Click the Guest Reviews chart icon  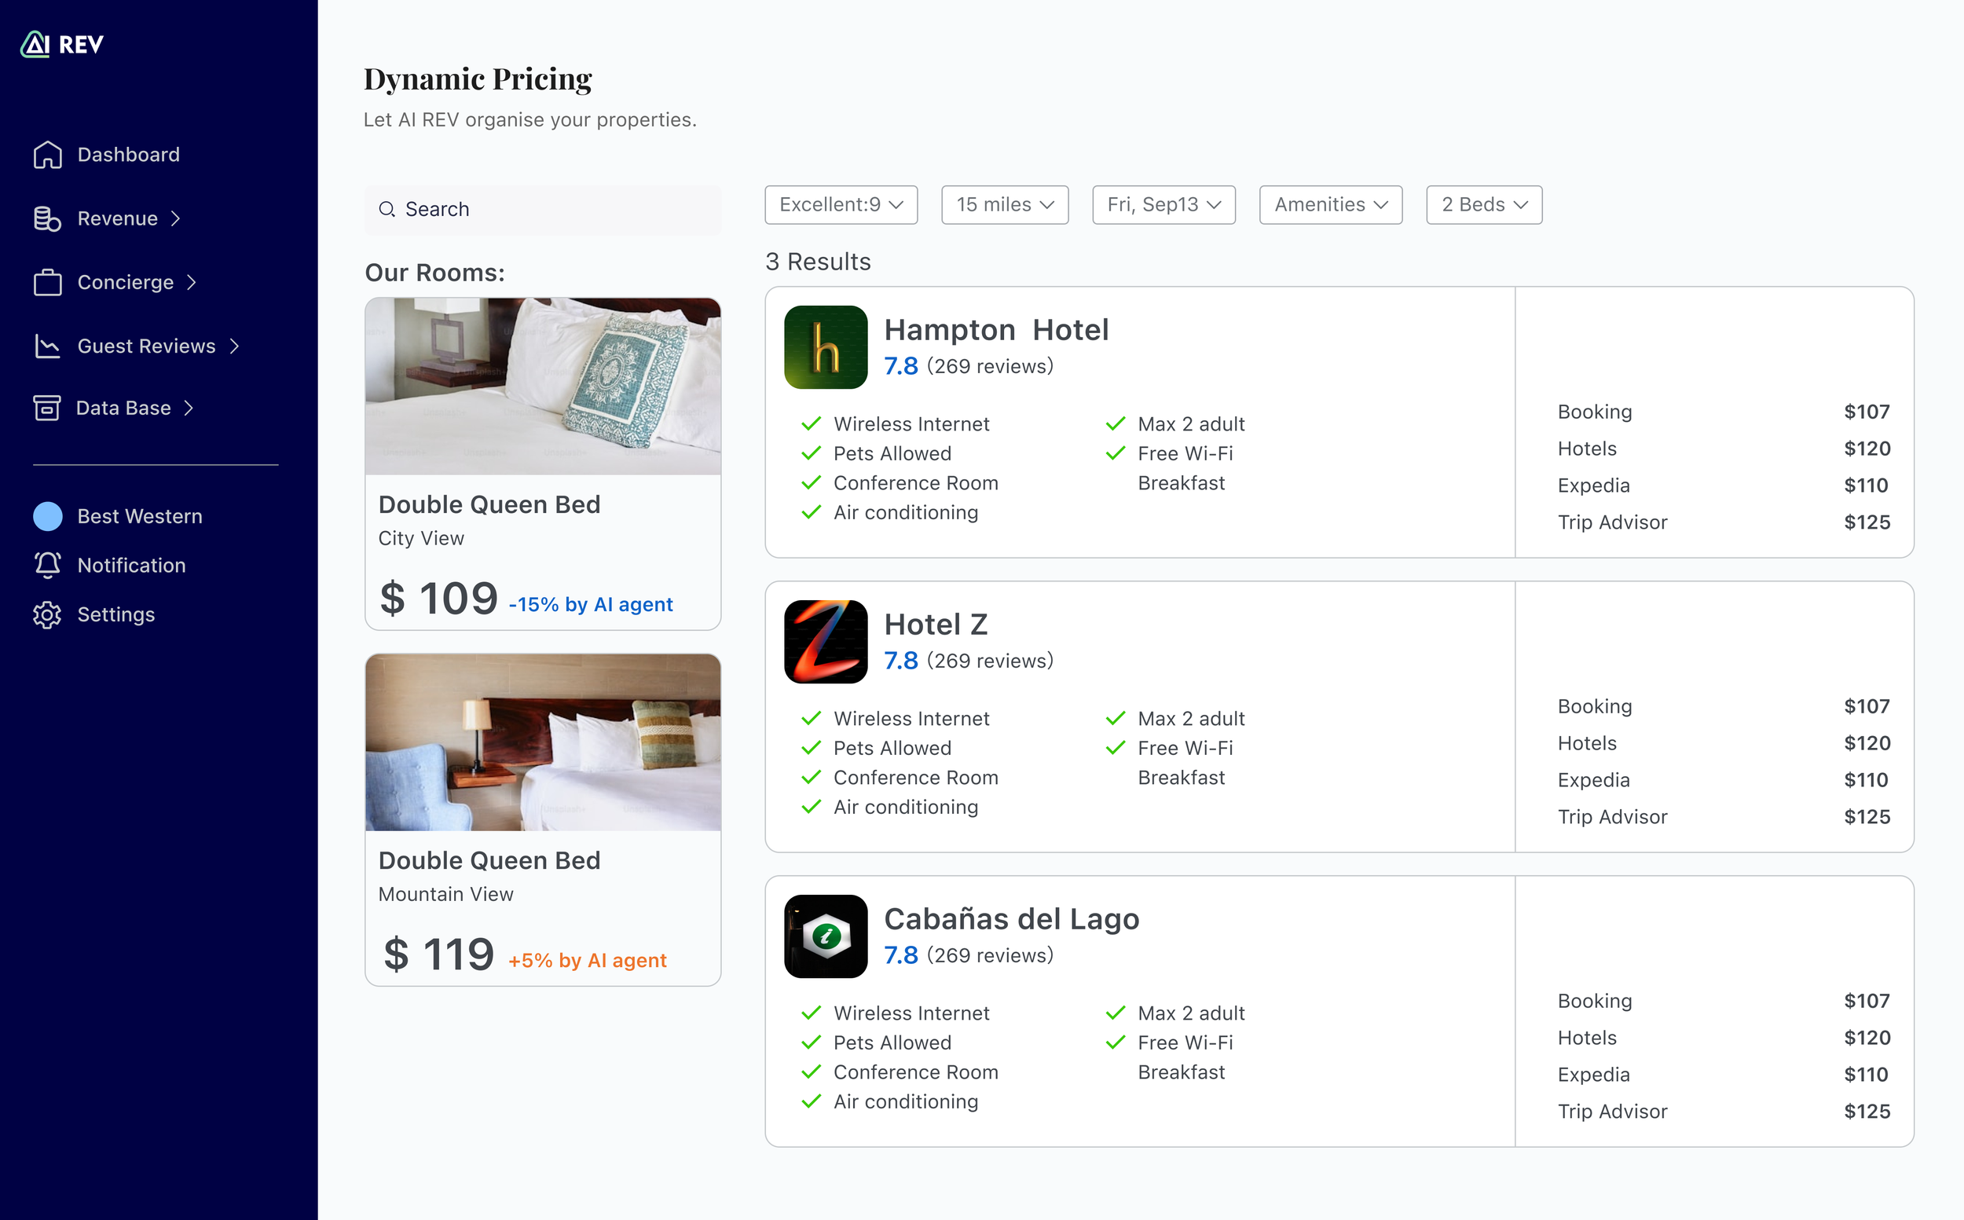(48, 346)
